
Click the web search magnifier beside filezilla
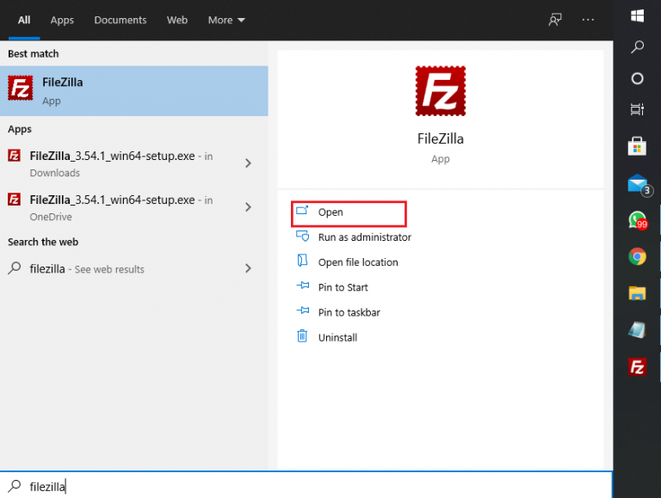15,268
